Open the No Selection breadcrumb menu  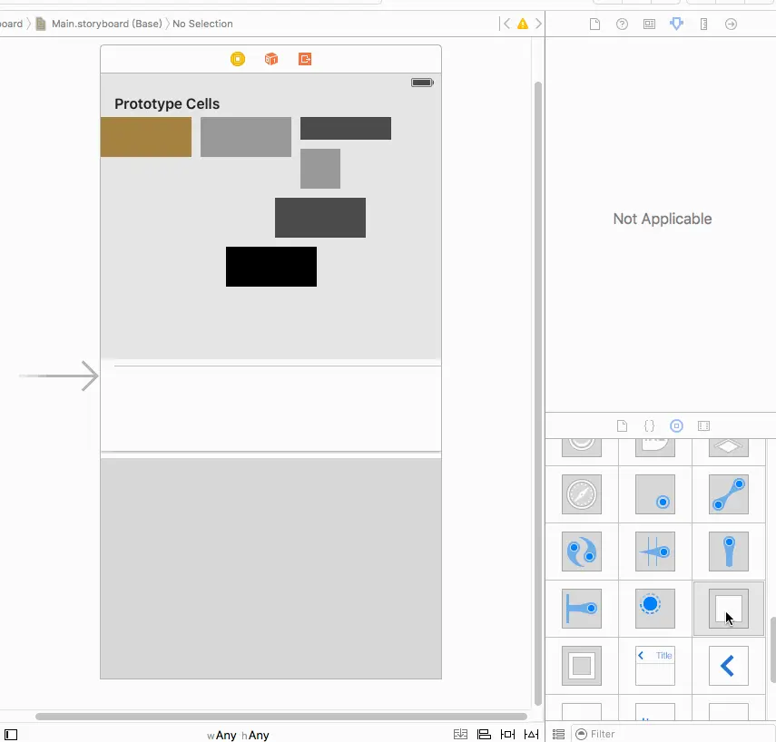202,24
